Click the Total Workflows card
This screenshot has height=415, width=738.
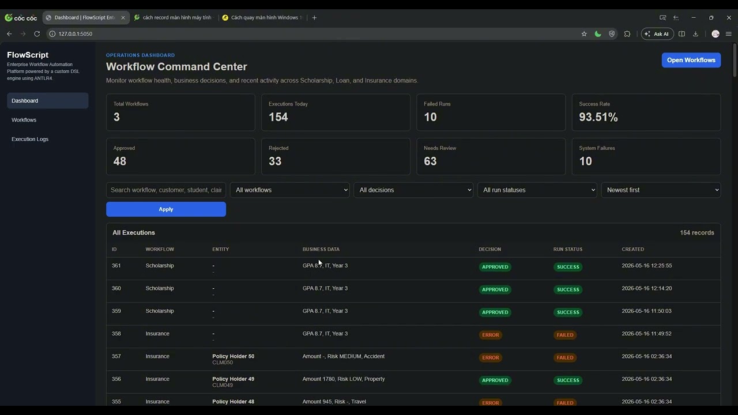click(x=180, y=112)
